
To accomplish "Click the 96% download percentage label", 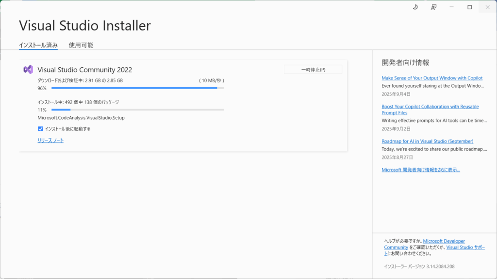I will 42,88.
